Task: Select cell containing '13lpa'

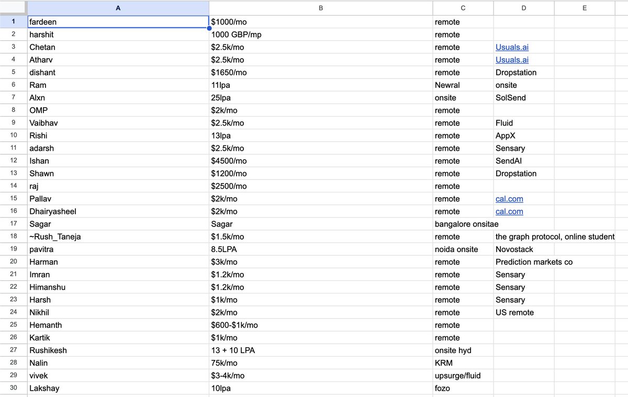Action: tap(321, 135)
